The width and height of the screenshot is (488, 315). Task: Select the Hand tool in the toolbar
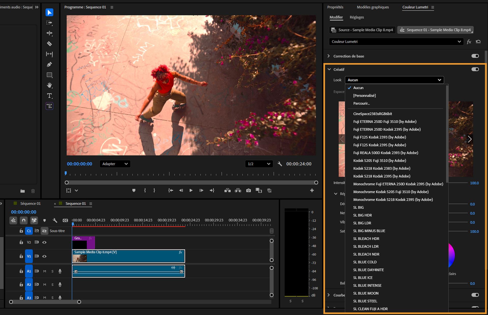coord(50,85)
